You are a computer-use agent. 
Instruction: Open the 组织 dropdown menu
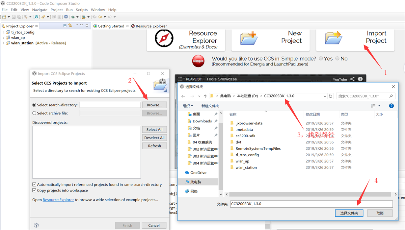[188, 106]
